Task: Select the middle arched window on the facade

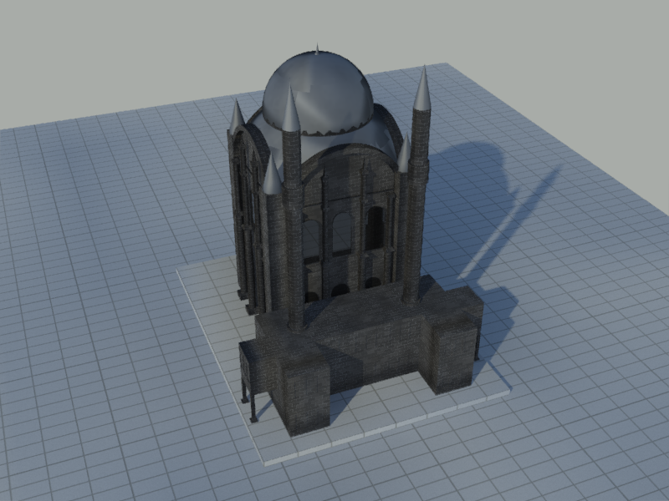Action: [x=341, y=233]
